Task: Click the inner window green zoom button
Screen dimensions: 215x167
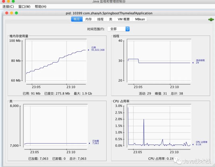Action: (16, 13)
